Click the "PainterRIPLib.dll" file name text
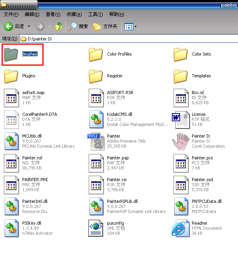This screenshot has height=253, width=238. [122, 201]
